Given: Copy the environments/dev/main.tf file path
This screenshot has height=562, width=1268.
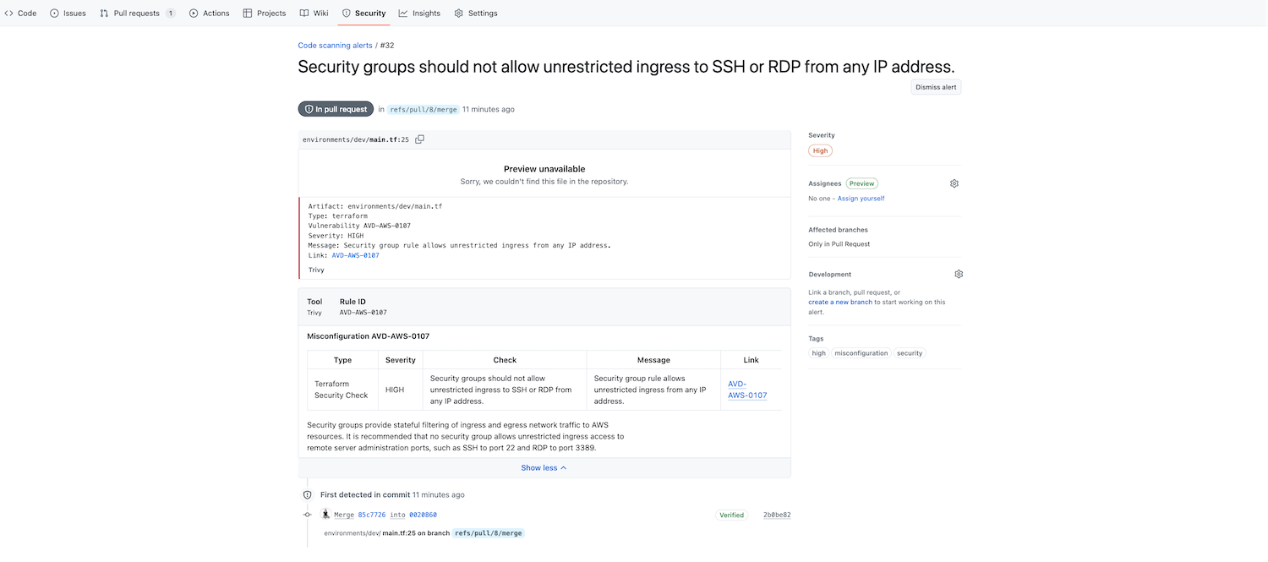Looking at the screenshot, I should click(419, 139).
